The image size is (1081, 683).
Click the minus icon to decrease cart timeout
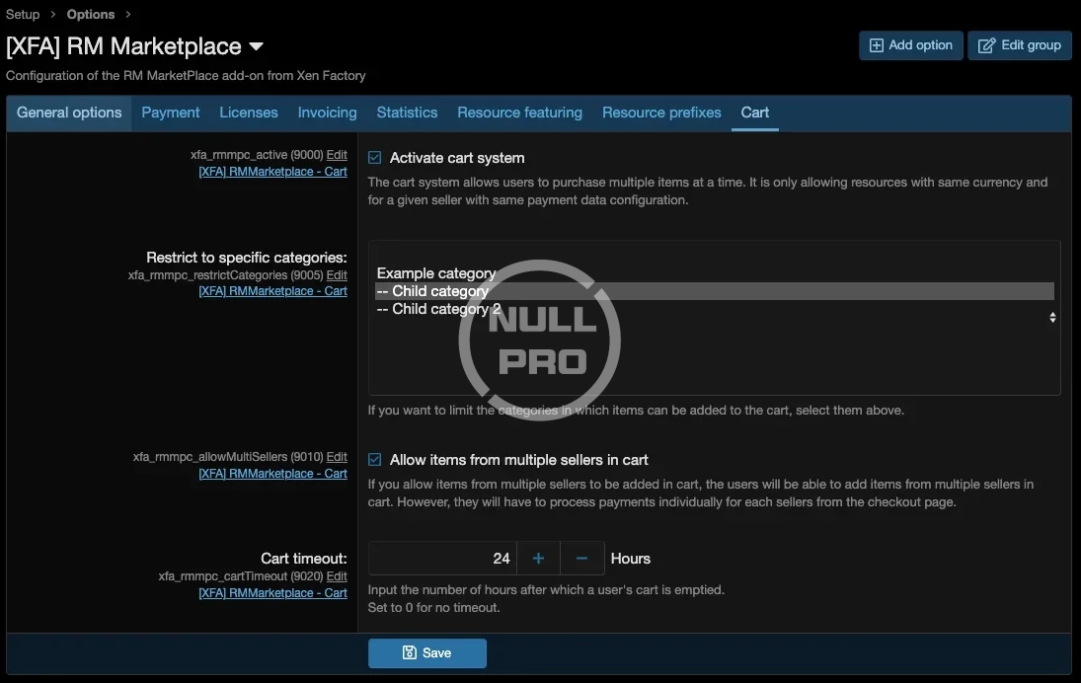581,559
